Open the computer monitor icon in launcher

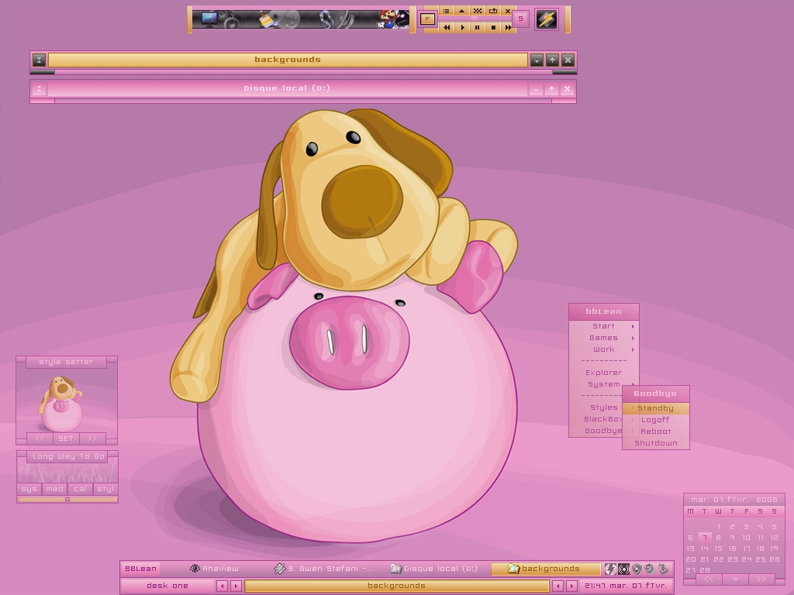point(209,19)
